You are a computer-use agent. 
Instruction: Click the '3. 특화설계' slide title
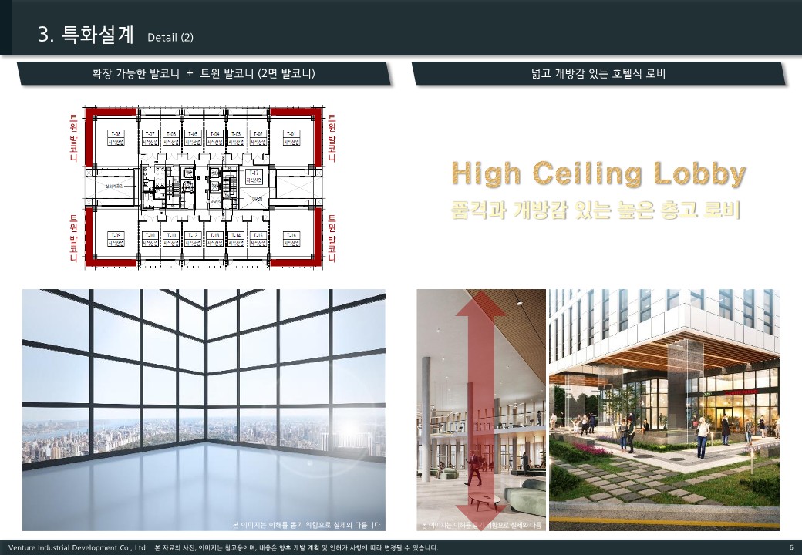pos(86,35)
